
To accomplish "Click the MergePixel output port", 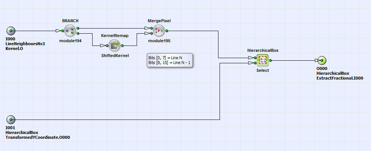I will coord(167,31).
